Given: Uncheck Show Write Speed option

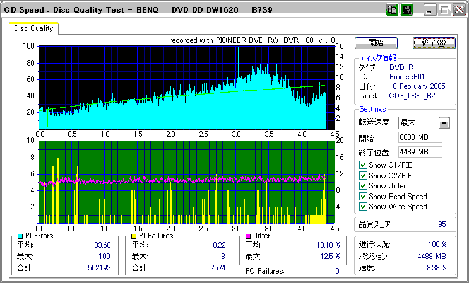Looking at the screenshot, I should (362, 207).
